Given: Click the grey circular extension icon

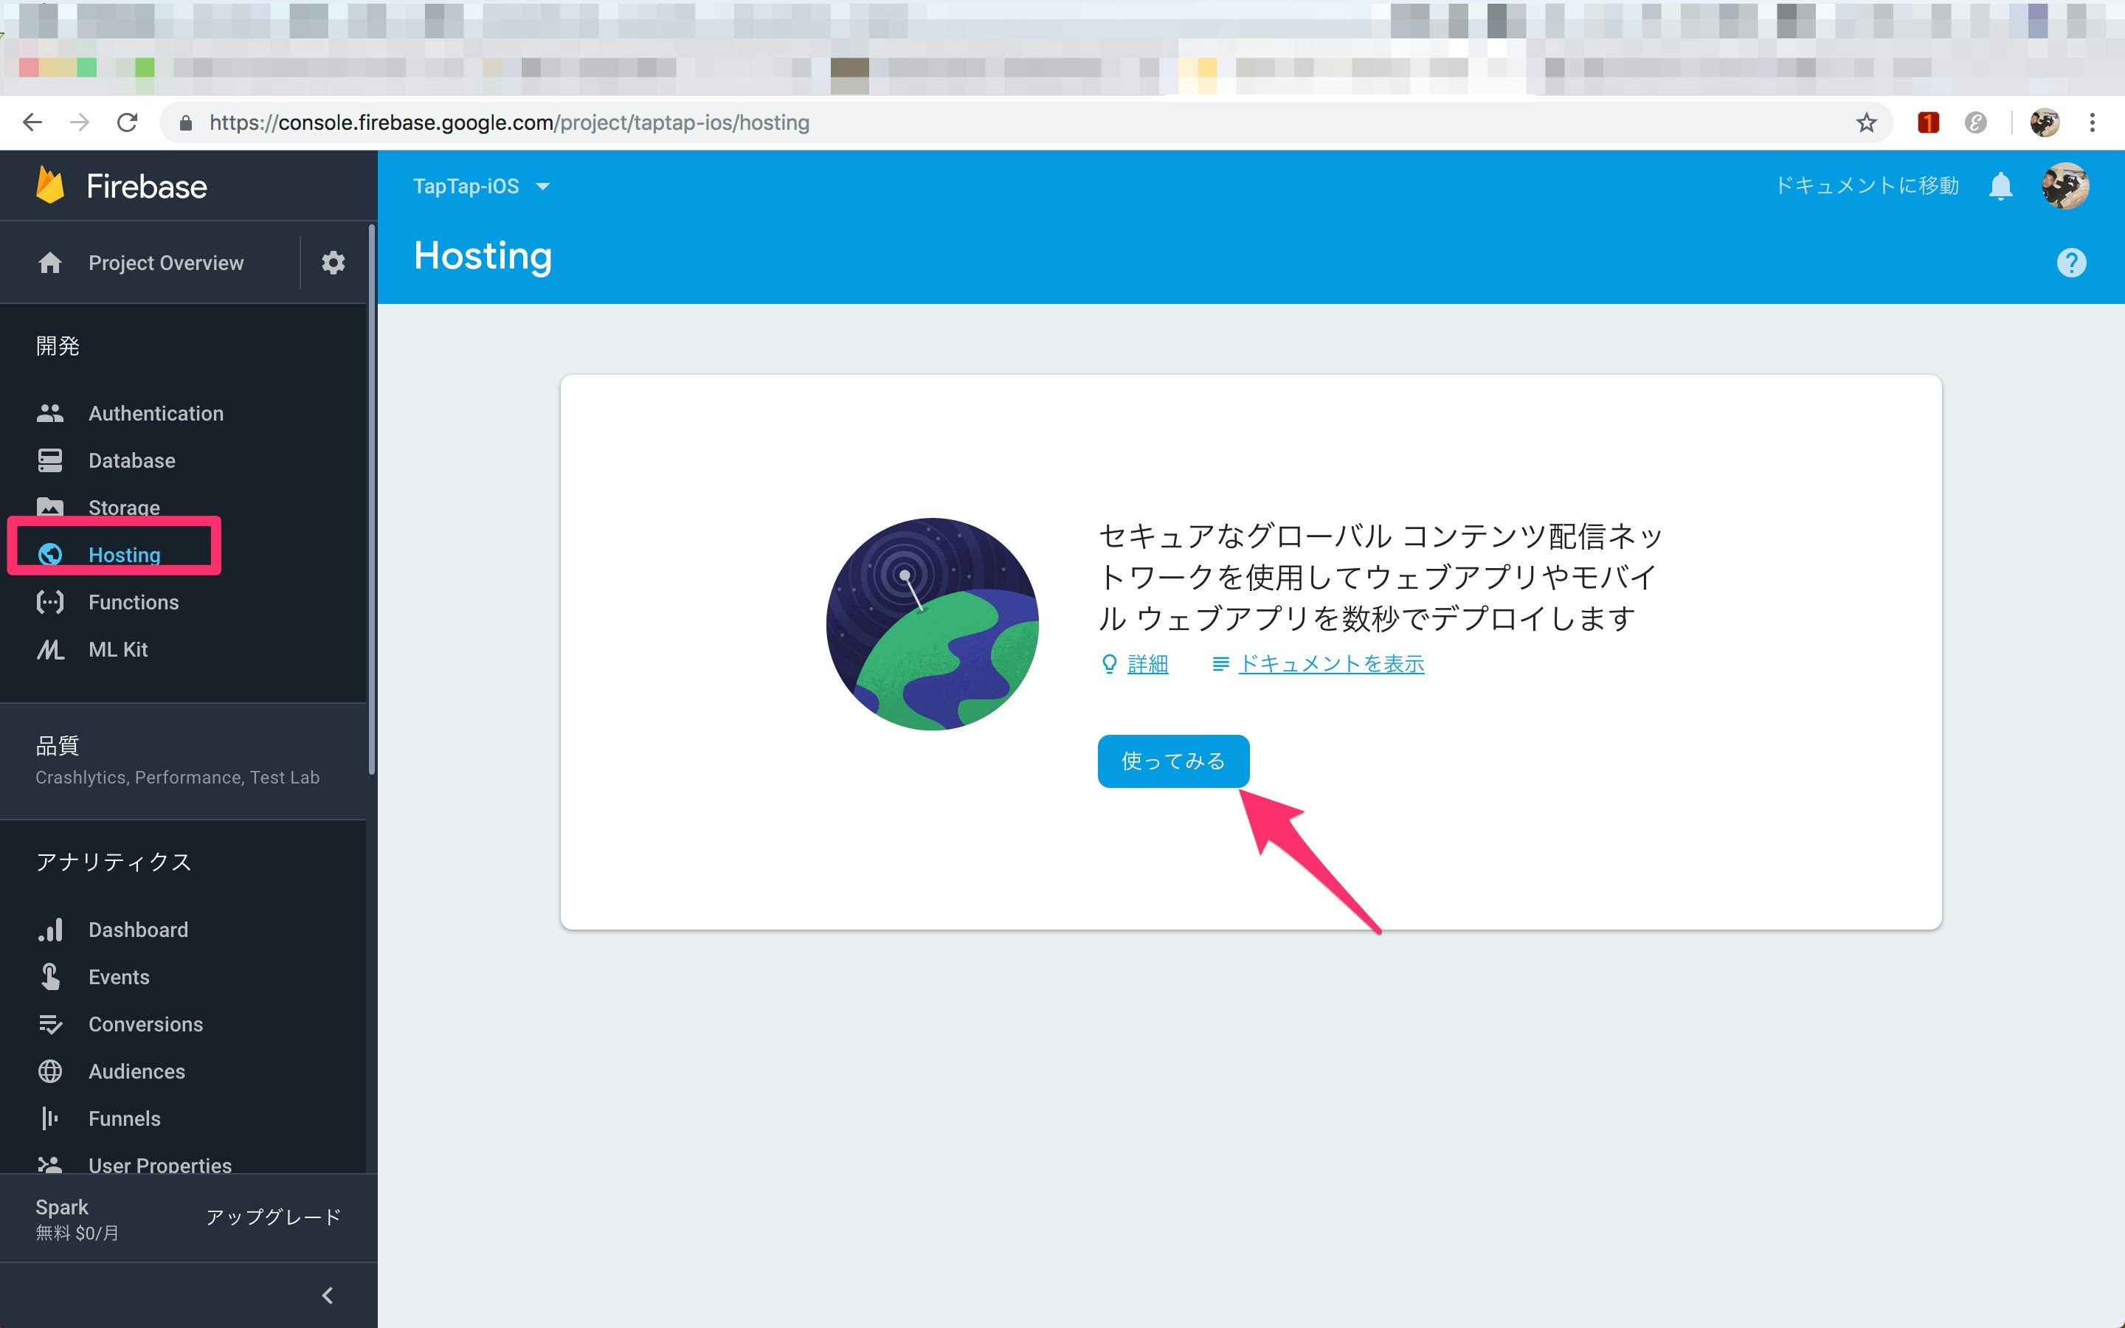Looking at the screenshot, I should click(1976, 123).
